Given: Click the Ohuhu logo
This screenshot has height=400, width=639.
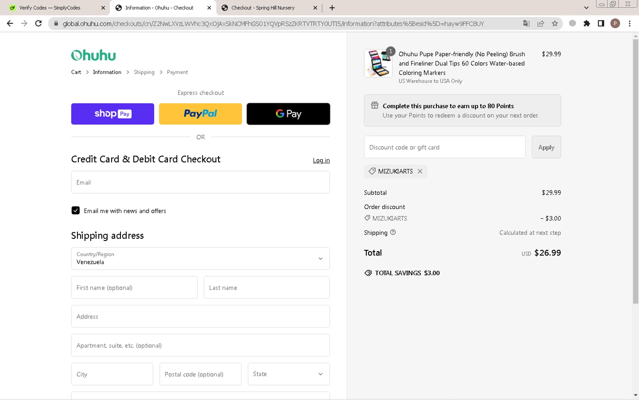Looking at the screenshot, I should [93, 55].
